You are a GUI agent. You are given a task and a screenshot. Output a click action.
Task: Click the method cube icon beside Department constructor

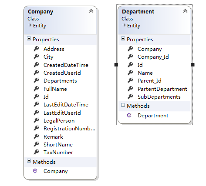coord(129,115)
